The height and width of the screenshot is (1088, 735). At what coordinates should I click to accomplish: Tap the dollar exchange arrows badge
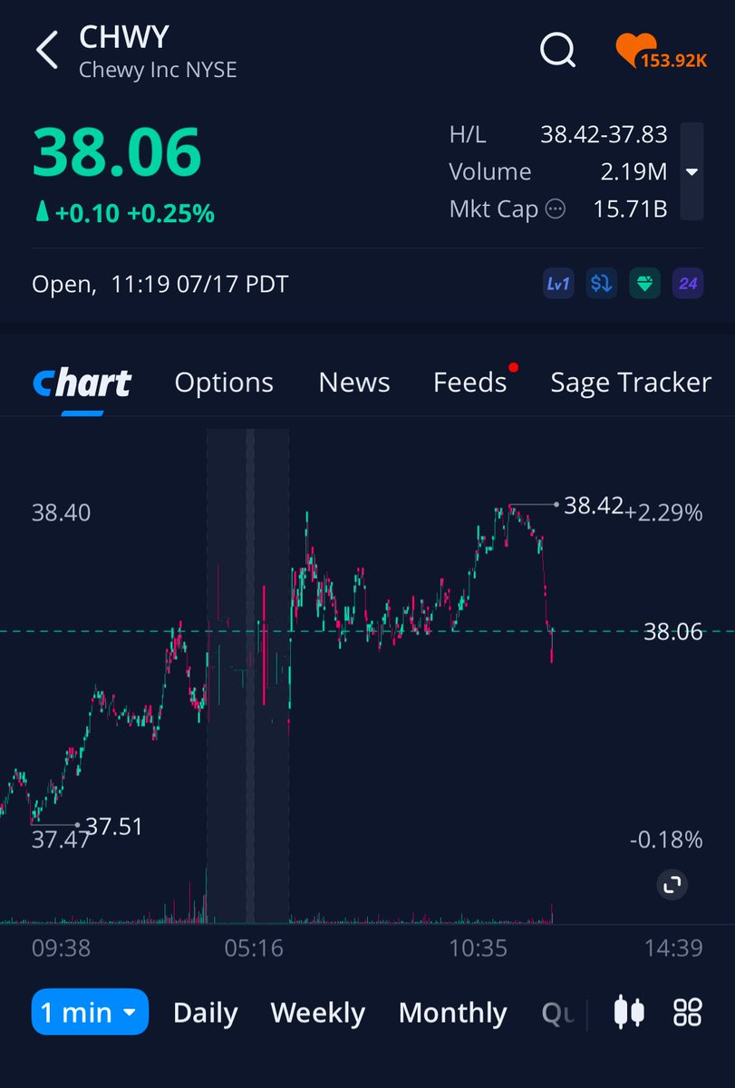(601, 284)
